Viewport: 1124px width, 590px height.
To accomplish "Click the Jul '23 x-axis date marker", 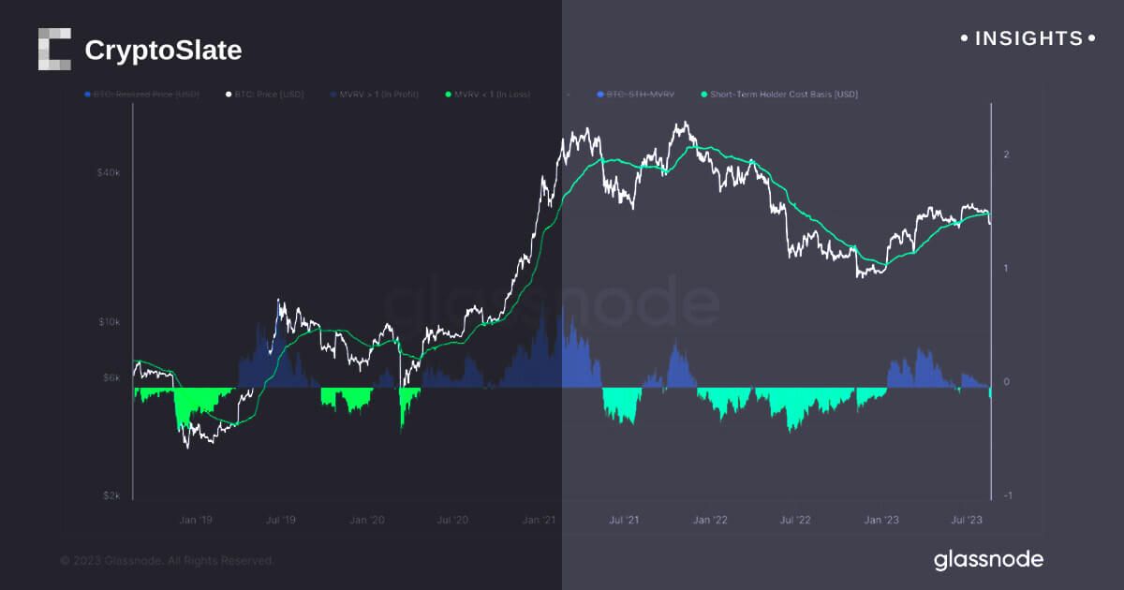I will pyautogui.click(x=965, y=518).
